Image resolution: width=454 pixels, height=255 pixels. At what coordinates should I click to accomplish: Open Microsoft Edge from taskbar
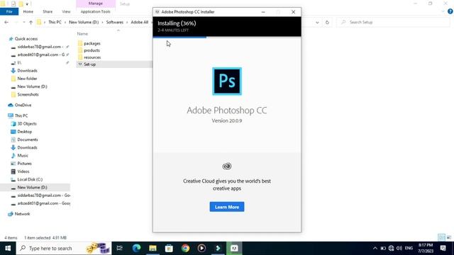pyautogui.click(x=136, y=249)
